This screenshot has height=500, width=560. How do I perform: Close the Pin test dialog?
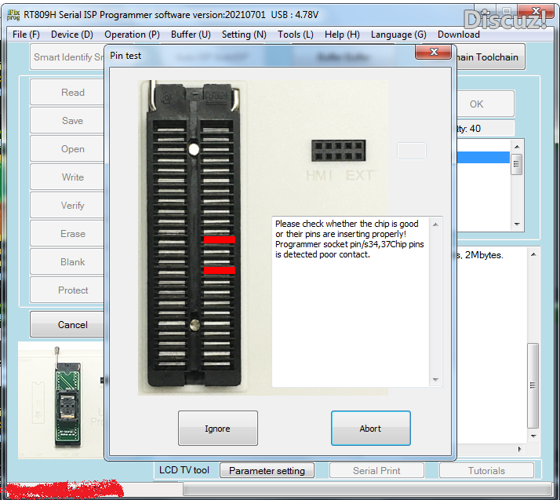(432, 53)
